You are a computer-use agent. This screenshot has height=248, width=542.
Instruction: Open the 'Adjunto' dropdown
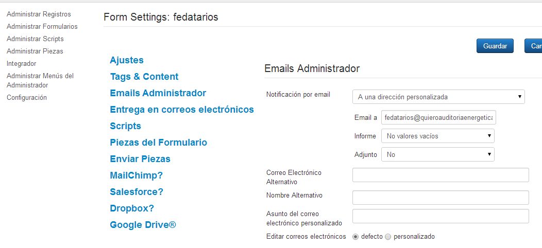(x=437, y=154)
